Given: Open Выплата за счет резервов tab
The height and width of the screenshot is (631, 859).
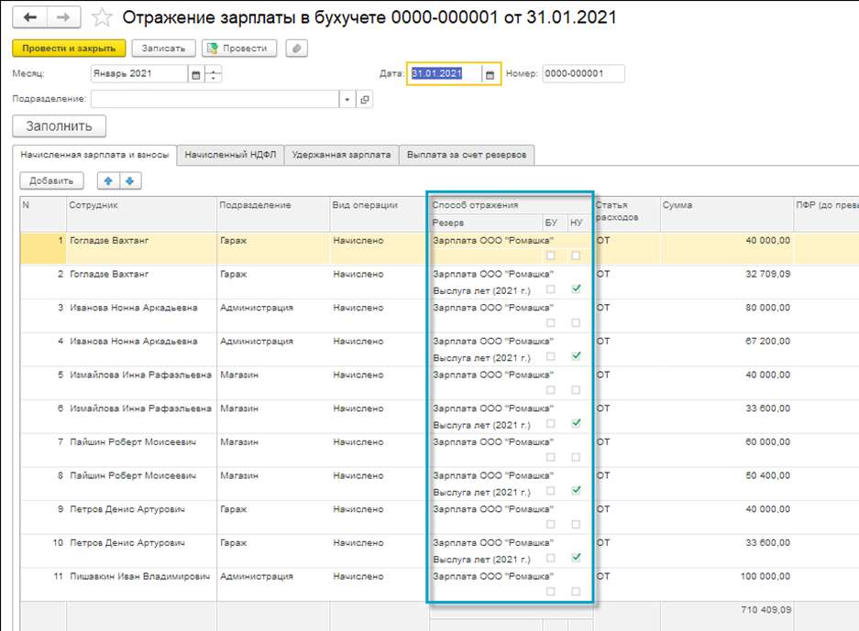Looking at the screenshot, I should pos(467,155).
